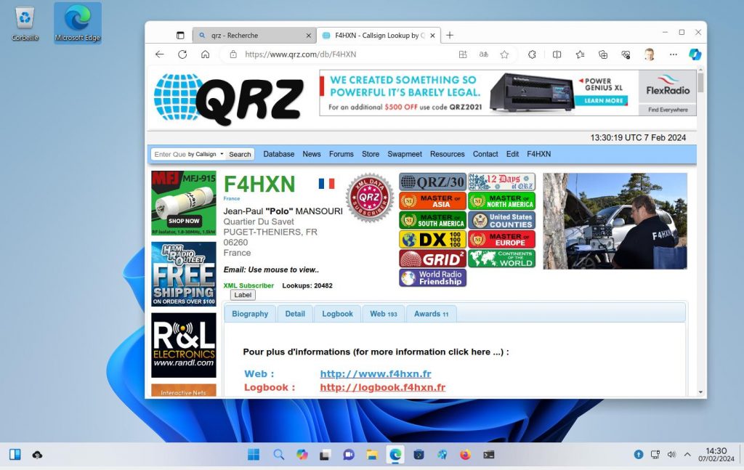Open Firefox from the taskbar
This screenshot has width=744, height=470.
click(465, 455)
